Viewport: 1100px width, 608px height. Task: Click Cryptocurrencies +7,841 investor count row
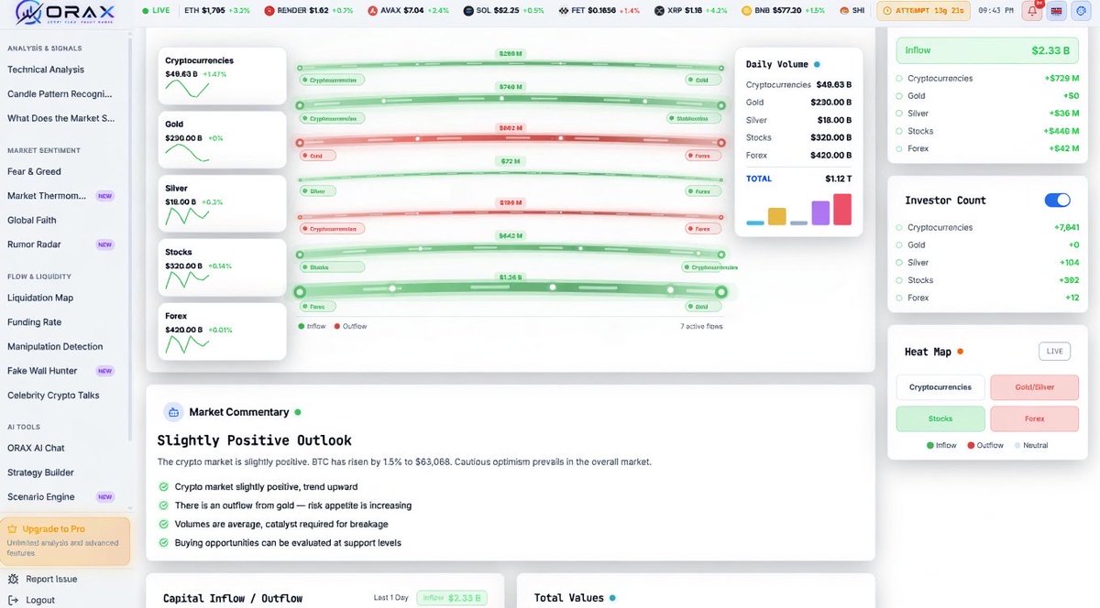(x=987, y=227)
